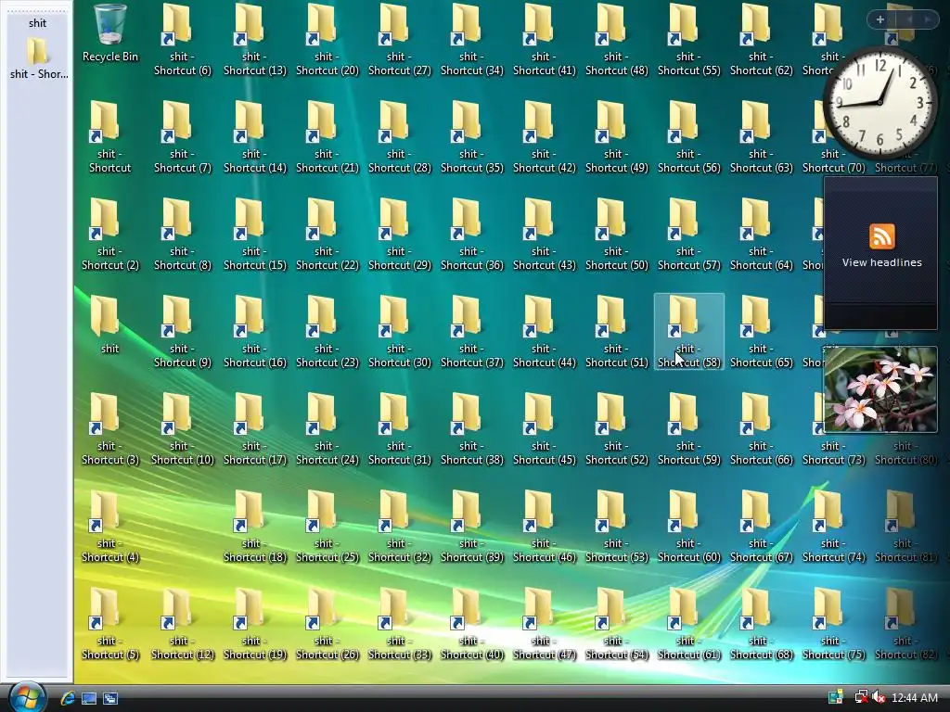Select the 'shit - Shortcut (35)' icon
Image resolution: width=950 pixels, height=712 pixels.
tap(472, 137)
